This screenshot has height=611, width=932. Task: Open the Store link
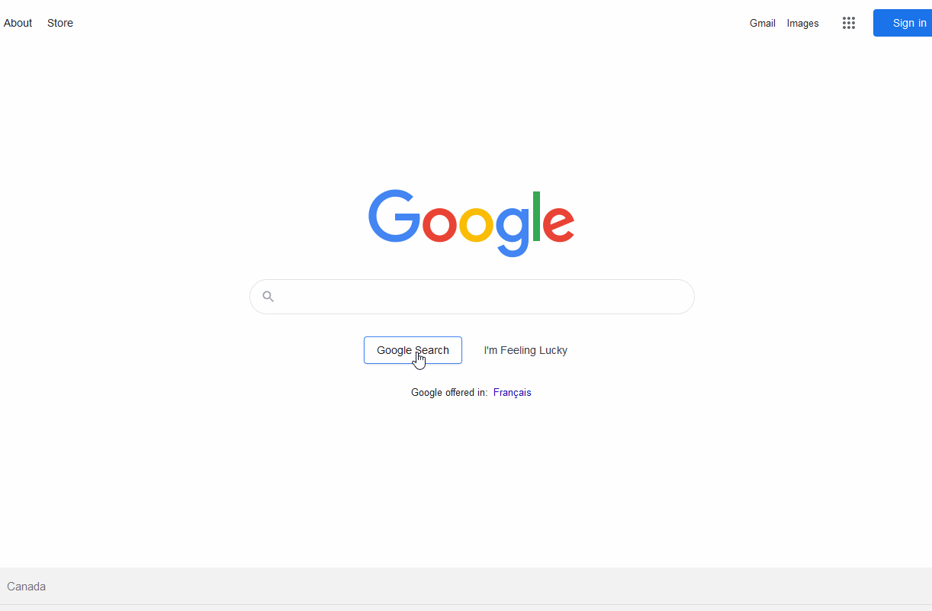pos(60,23)
